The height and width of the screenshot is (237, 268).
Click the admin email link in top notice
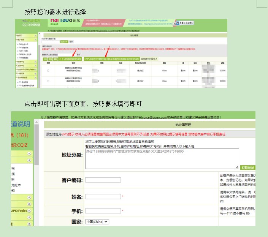pyautogui.click(x=105, y=31)
